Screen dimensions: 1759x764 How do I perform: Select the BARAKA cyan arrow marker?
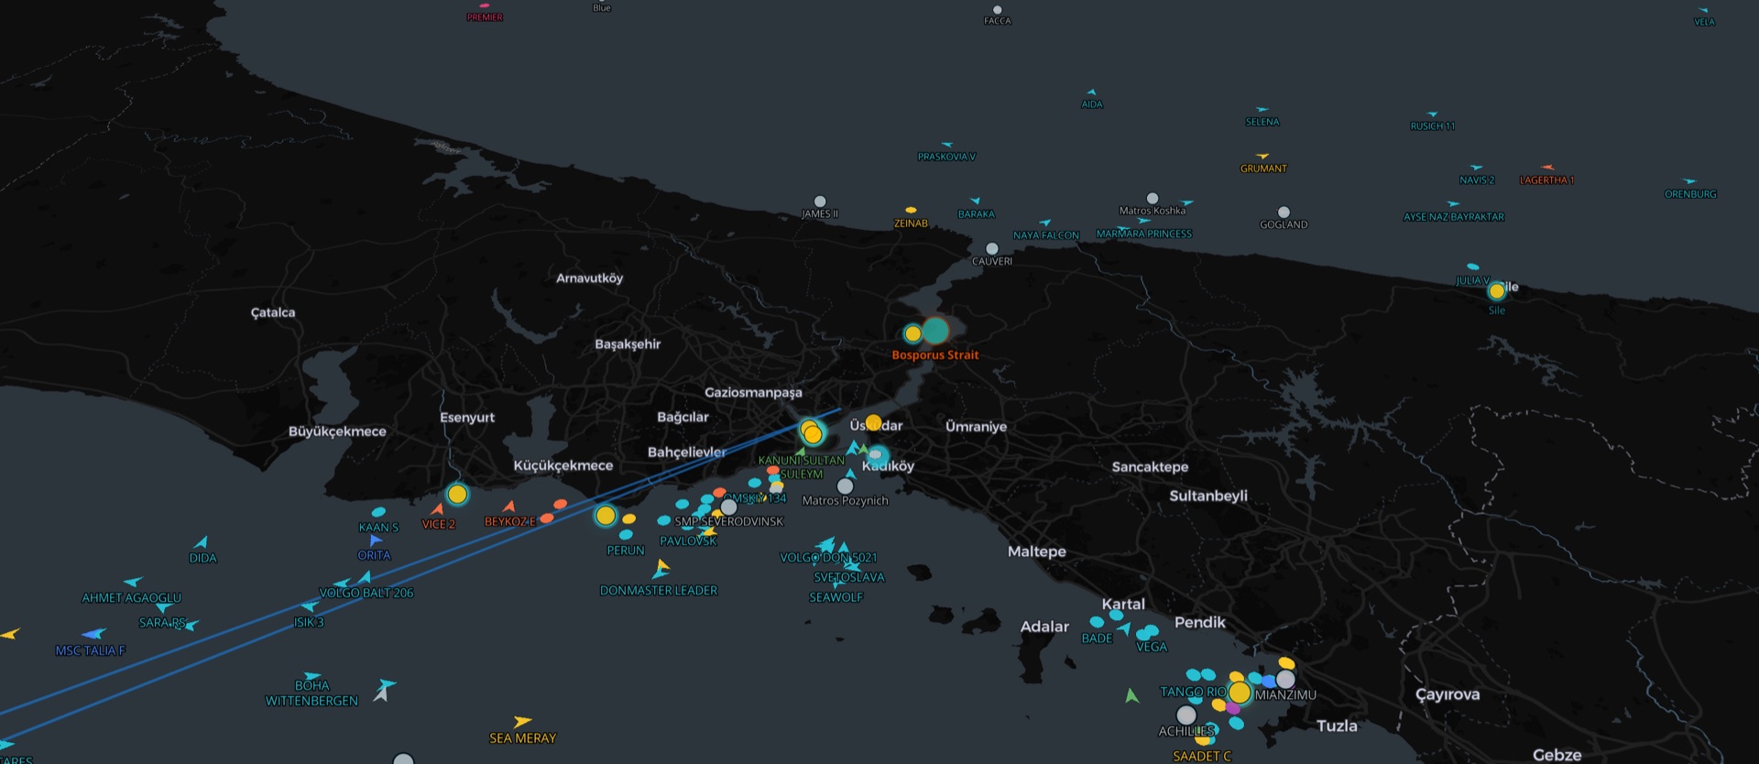pyautogui.click(x=976, y=201)
